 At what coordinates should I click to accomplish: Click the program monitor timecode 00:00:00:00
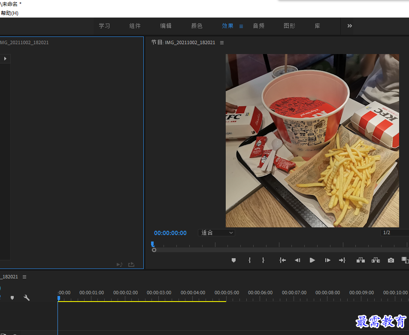[170, 233]
